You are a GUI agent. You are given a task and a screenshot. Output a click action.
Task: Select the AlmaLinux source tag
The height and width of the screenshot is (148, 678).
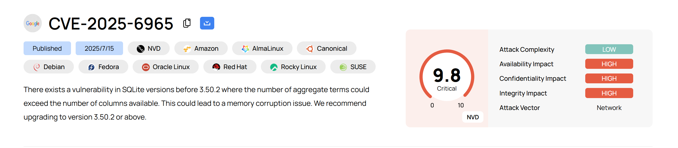pos(262,48)
